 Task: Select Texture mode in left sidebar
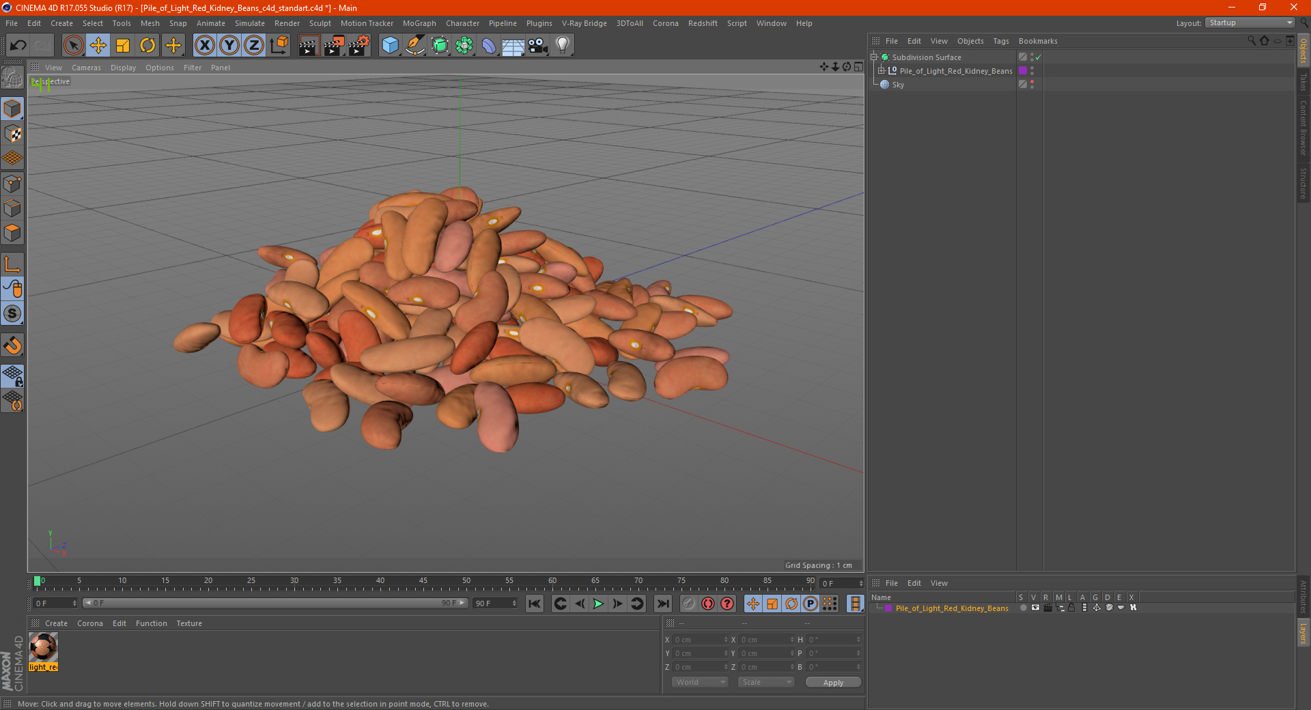coord(12,134)
